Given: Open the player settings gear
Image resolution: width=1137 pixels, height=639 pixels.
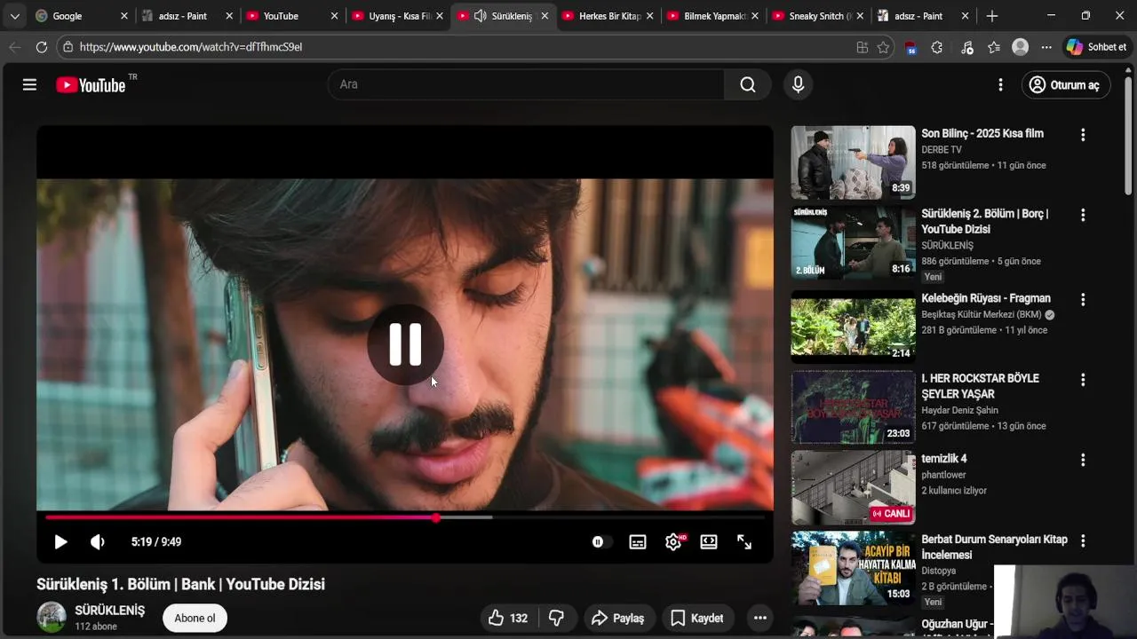Looking at the screenshot, I should [x=673, y=541].
